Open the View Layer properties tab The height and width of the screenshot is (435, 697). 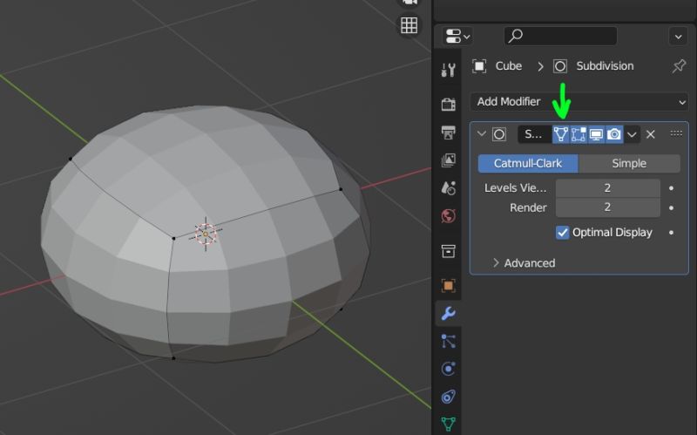pos(448,160)
